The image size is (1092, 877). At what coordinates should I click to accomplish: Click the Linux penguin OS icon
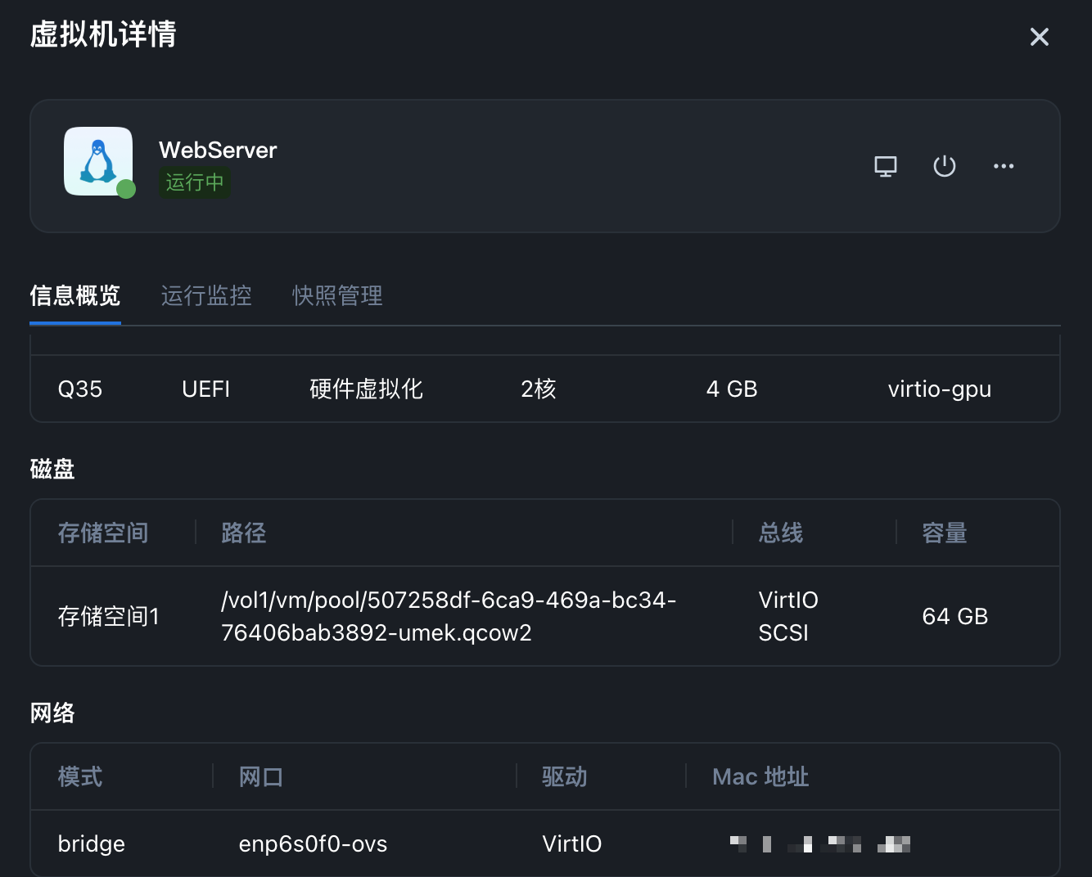pyautogui.click(x=98, y=161)
